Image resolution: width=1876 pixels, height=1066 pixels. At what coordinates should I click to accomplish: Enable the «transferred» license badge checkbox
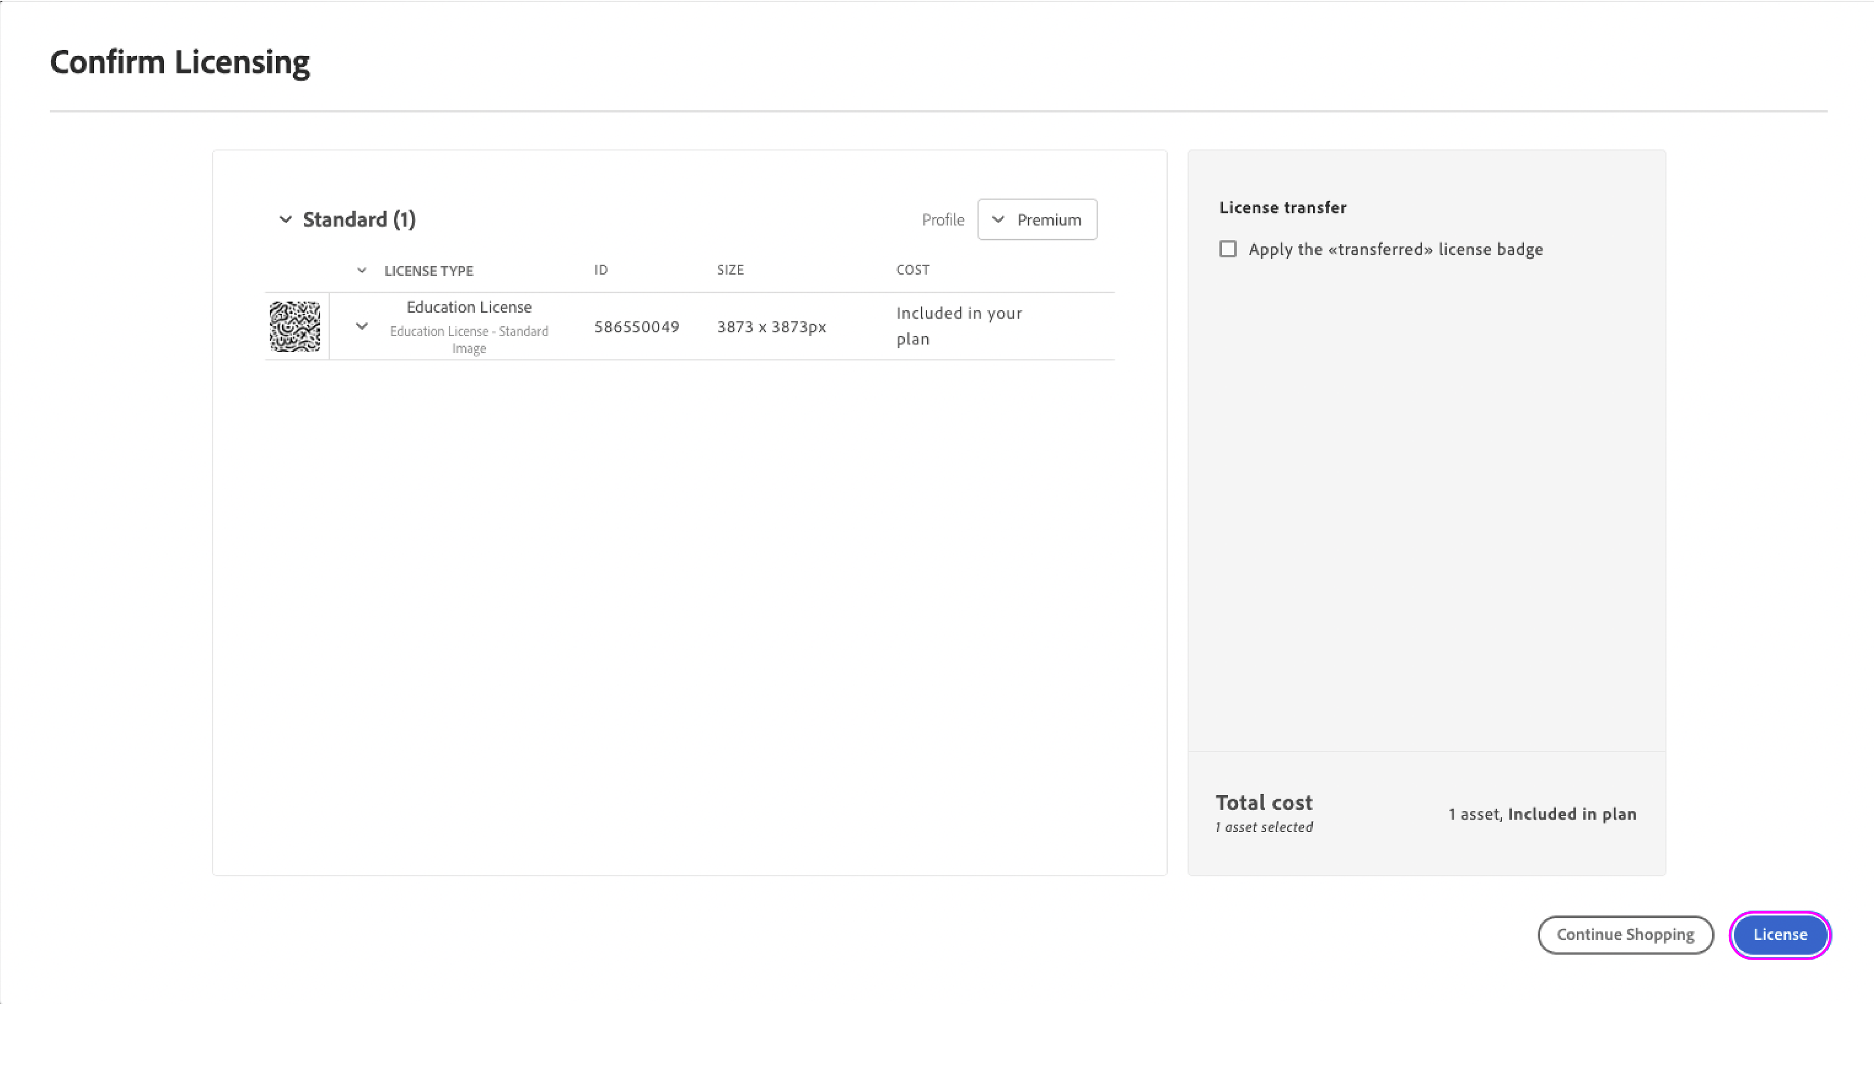click(1228, 249)
